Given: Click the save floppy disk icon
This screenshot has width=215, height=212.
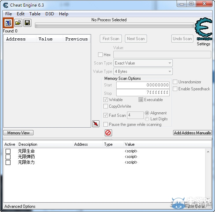Looking at the screenshot, I should click(x=27, y=23).
